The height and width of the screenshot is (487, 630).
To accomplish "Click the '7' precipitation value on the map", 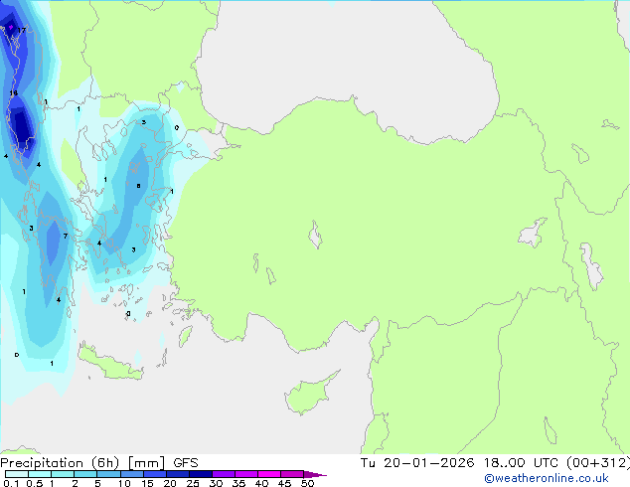I will point(66,236).
